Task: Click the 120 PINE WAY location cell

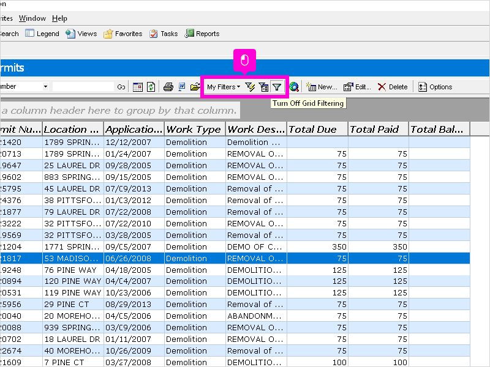Action: (73, 281)
